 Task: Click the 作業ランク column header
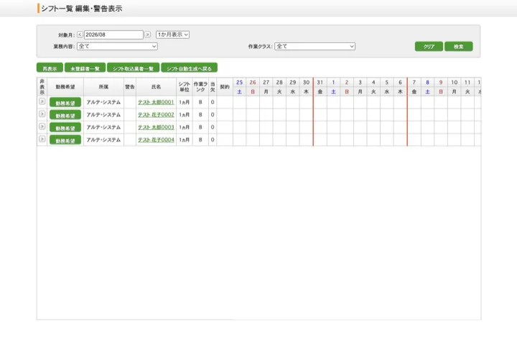click(200, 87)
